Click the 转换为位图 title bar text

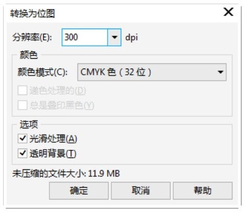[32, 14]
